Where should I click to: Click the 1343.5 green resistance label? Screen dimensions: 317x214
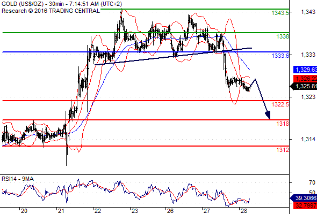click(280, 13)
